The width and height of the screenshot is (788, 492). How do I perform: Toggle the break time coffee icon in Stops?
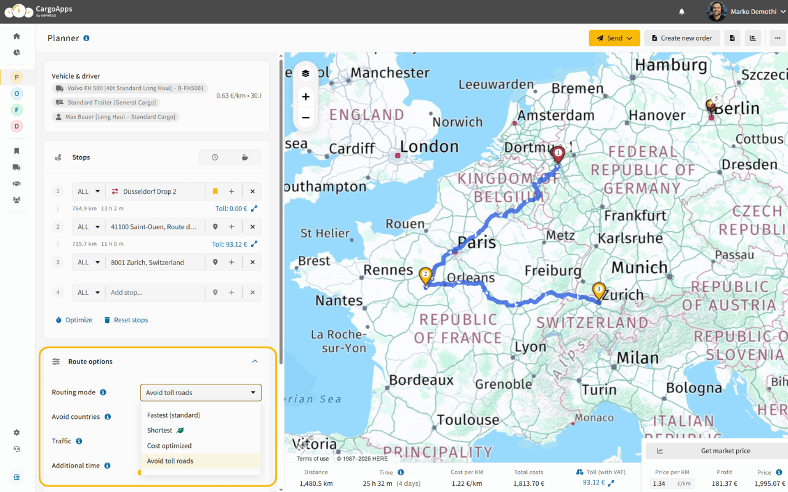pyautogui.click(x=245, y=157)
